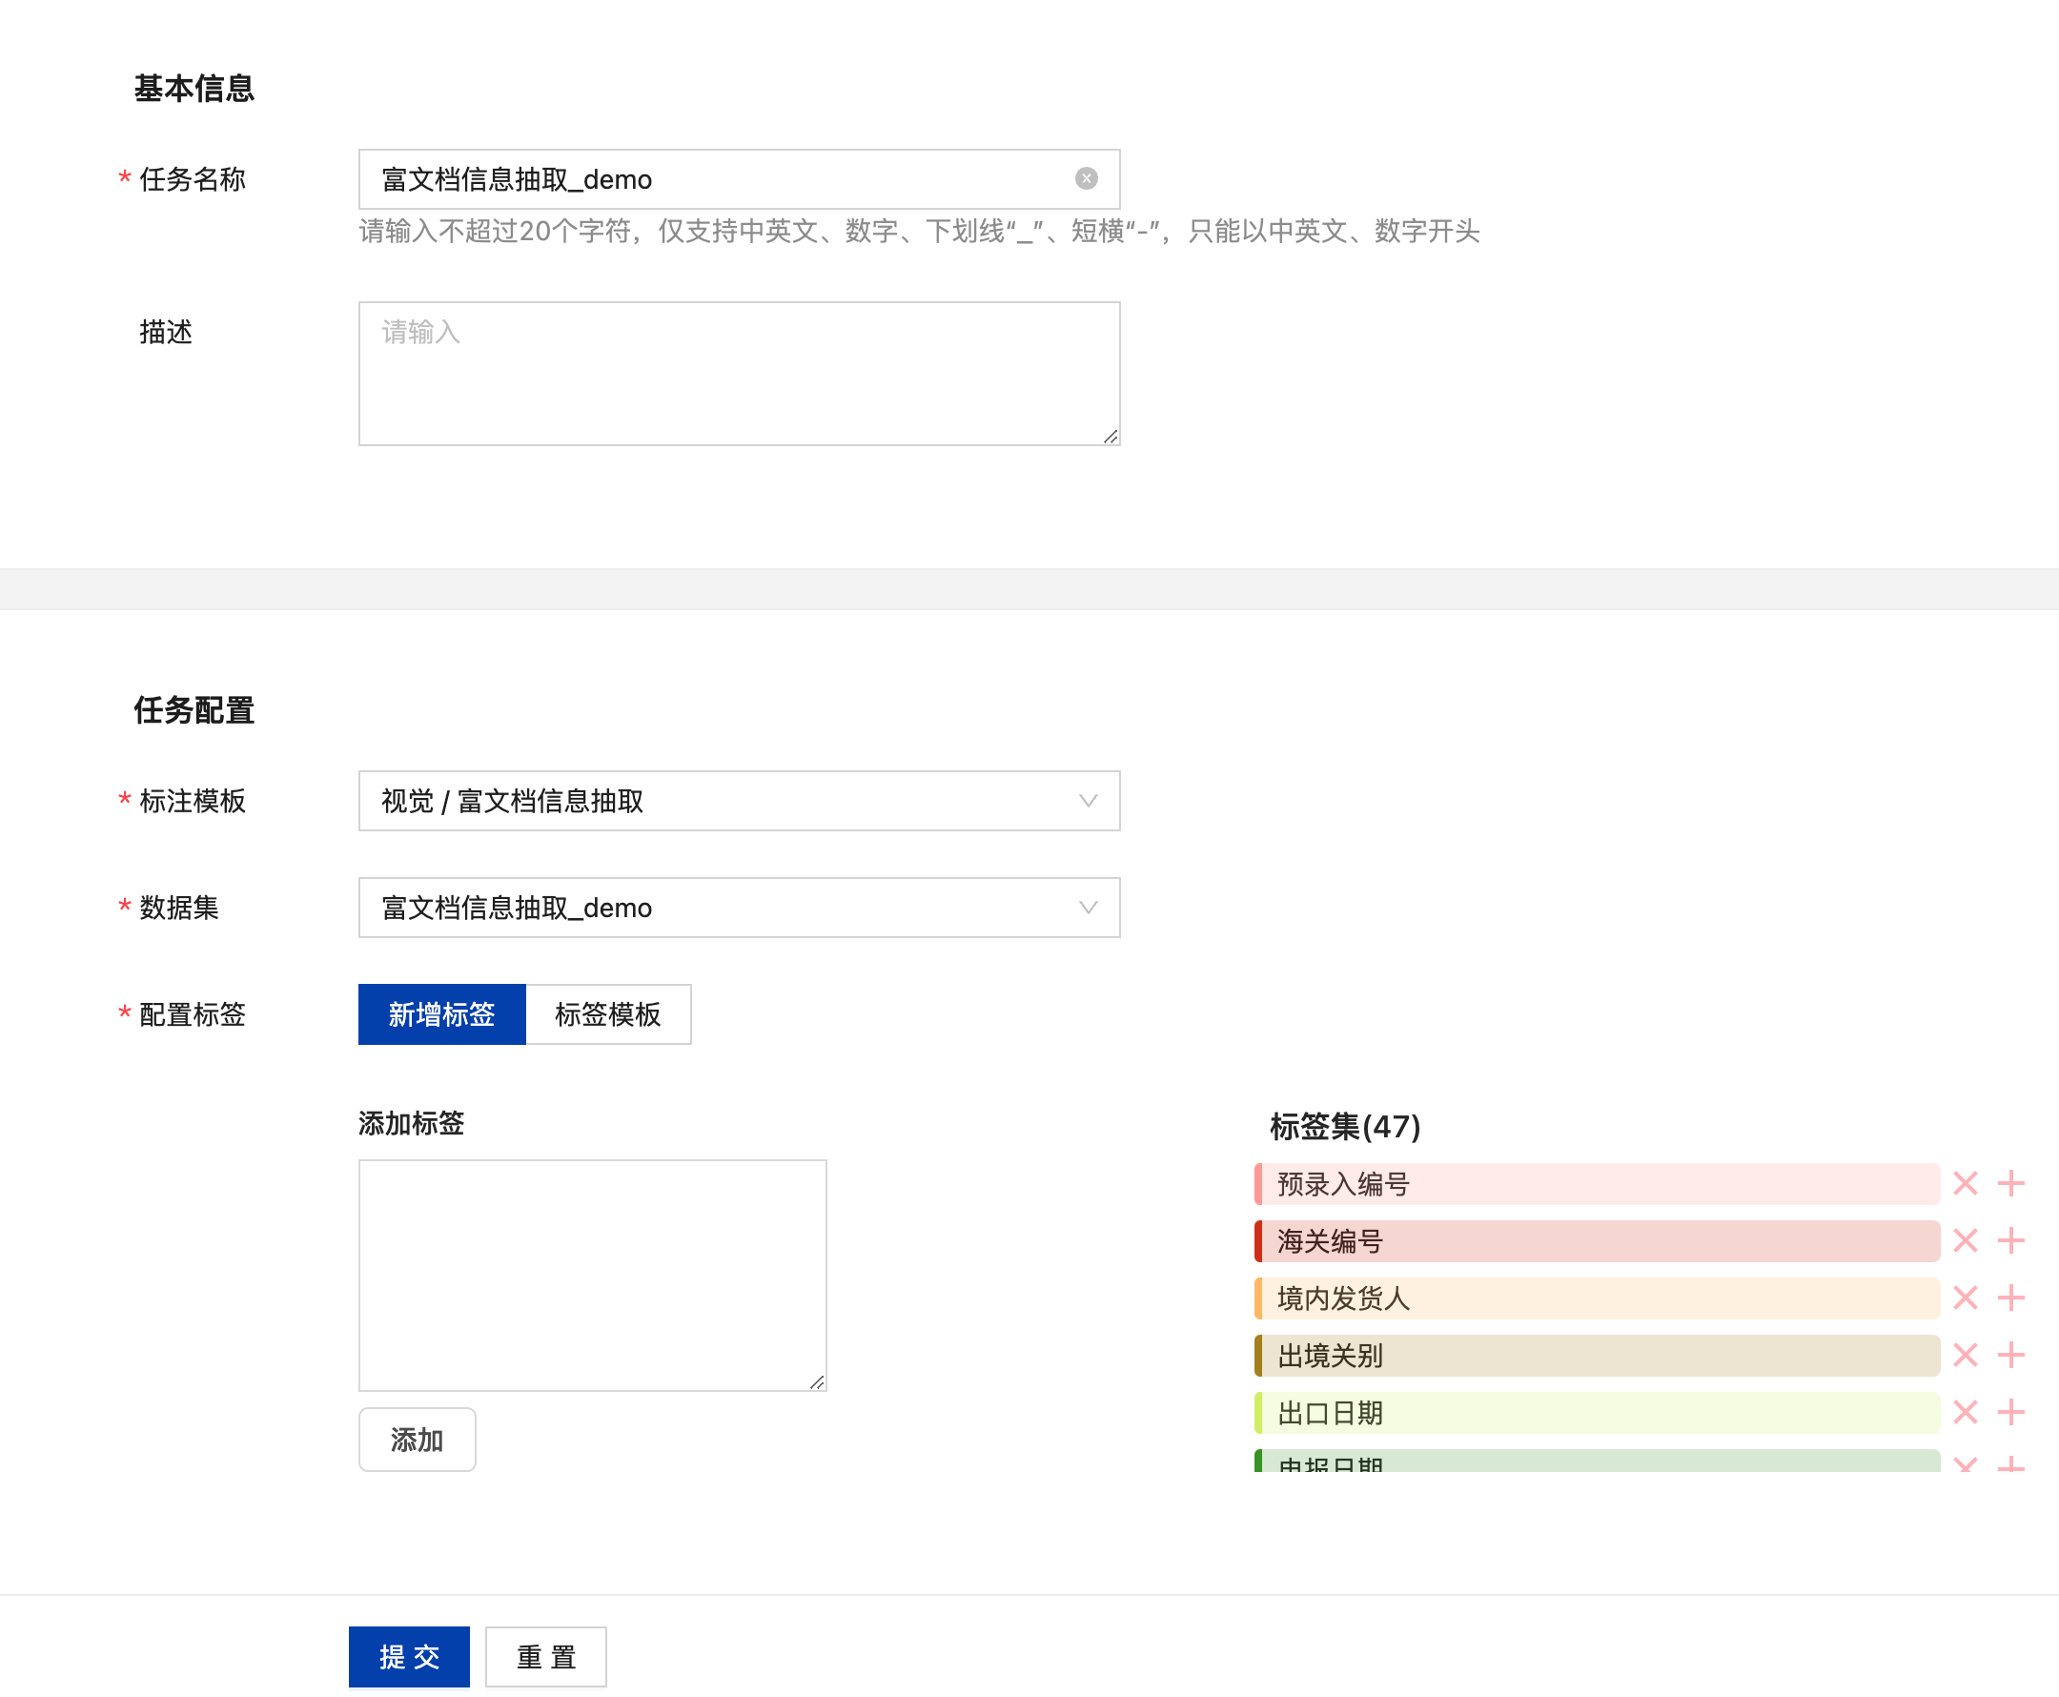The image size is (2059, 1697).
Task: Add a sub-label to 预录入编号
Action: click(x=2011, y=1184)
